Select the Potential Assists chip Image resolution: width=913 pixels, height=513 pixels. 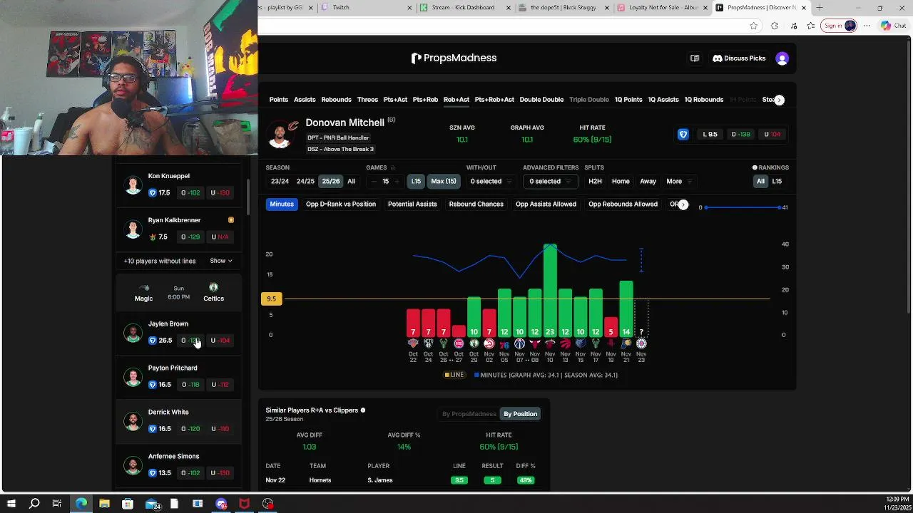coord(412,204)
